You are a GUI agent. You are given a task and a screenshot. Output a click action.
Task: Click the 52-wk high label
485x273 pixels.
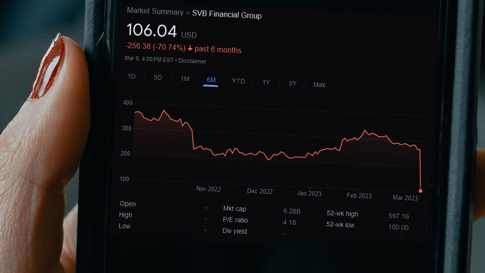(342, 214)
